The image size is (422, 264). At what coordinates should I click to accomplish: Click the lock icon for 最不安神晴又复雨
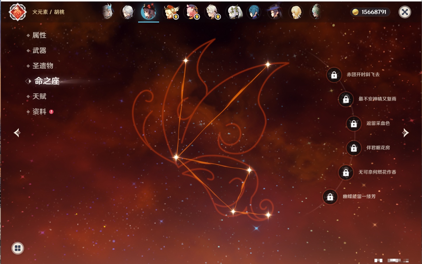pos(346,99)
